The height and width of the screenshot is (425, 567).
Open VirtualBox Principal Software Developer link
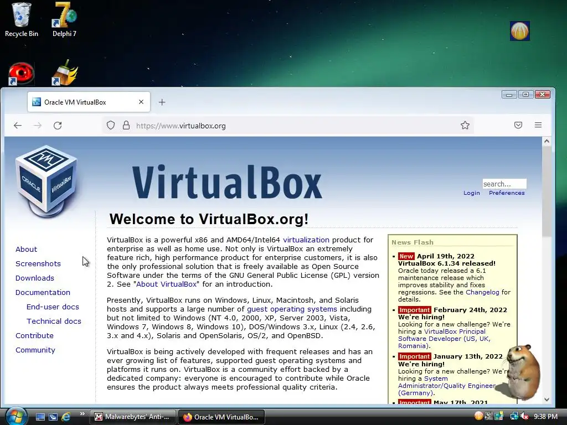[x=445, y=339]
